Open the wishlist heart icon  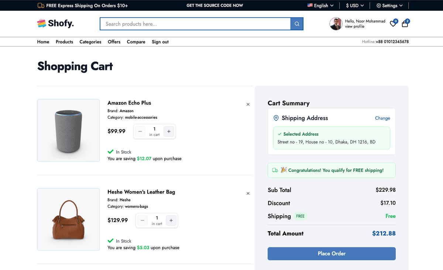tap(393, 24)
